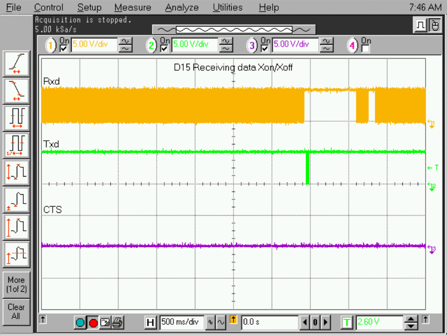The image size is (447, 335).
Task: Click the wide-wave timebase button
Action: 221,322
